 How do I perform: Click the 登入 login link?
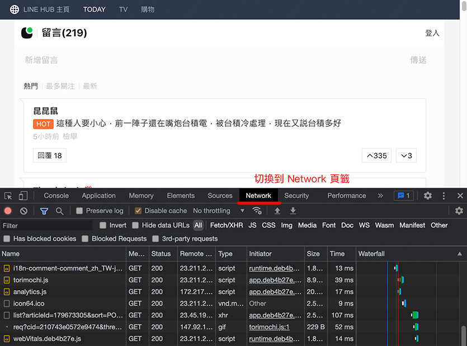click(432, 33)
